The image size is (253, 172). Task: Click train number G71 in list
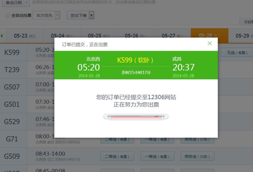pos(12,139)
